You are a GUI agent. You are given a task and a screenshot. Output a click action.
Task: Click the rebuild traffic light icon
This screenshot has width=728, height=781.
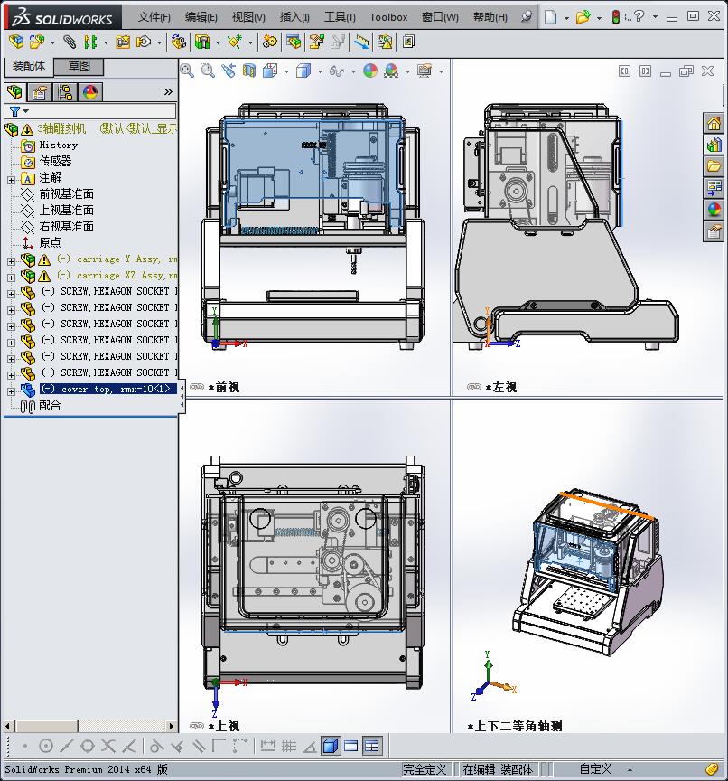pyautogui.click(x=615, y=17)
